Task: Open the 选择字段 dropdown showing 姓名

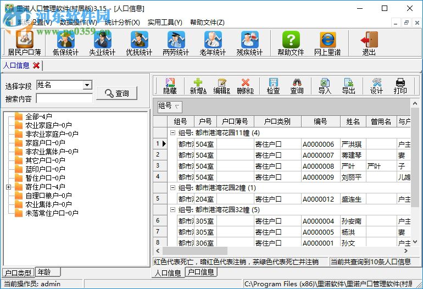Action: coord(87,85)
